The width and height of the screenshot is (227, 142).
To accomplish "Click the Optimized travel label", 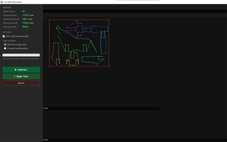I will 11,19.
